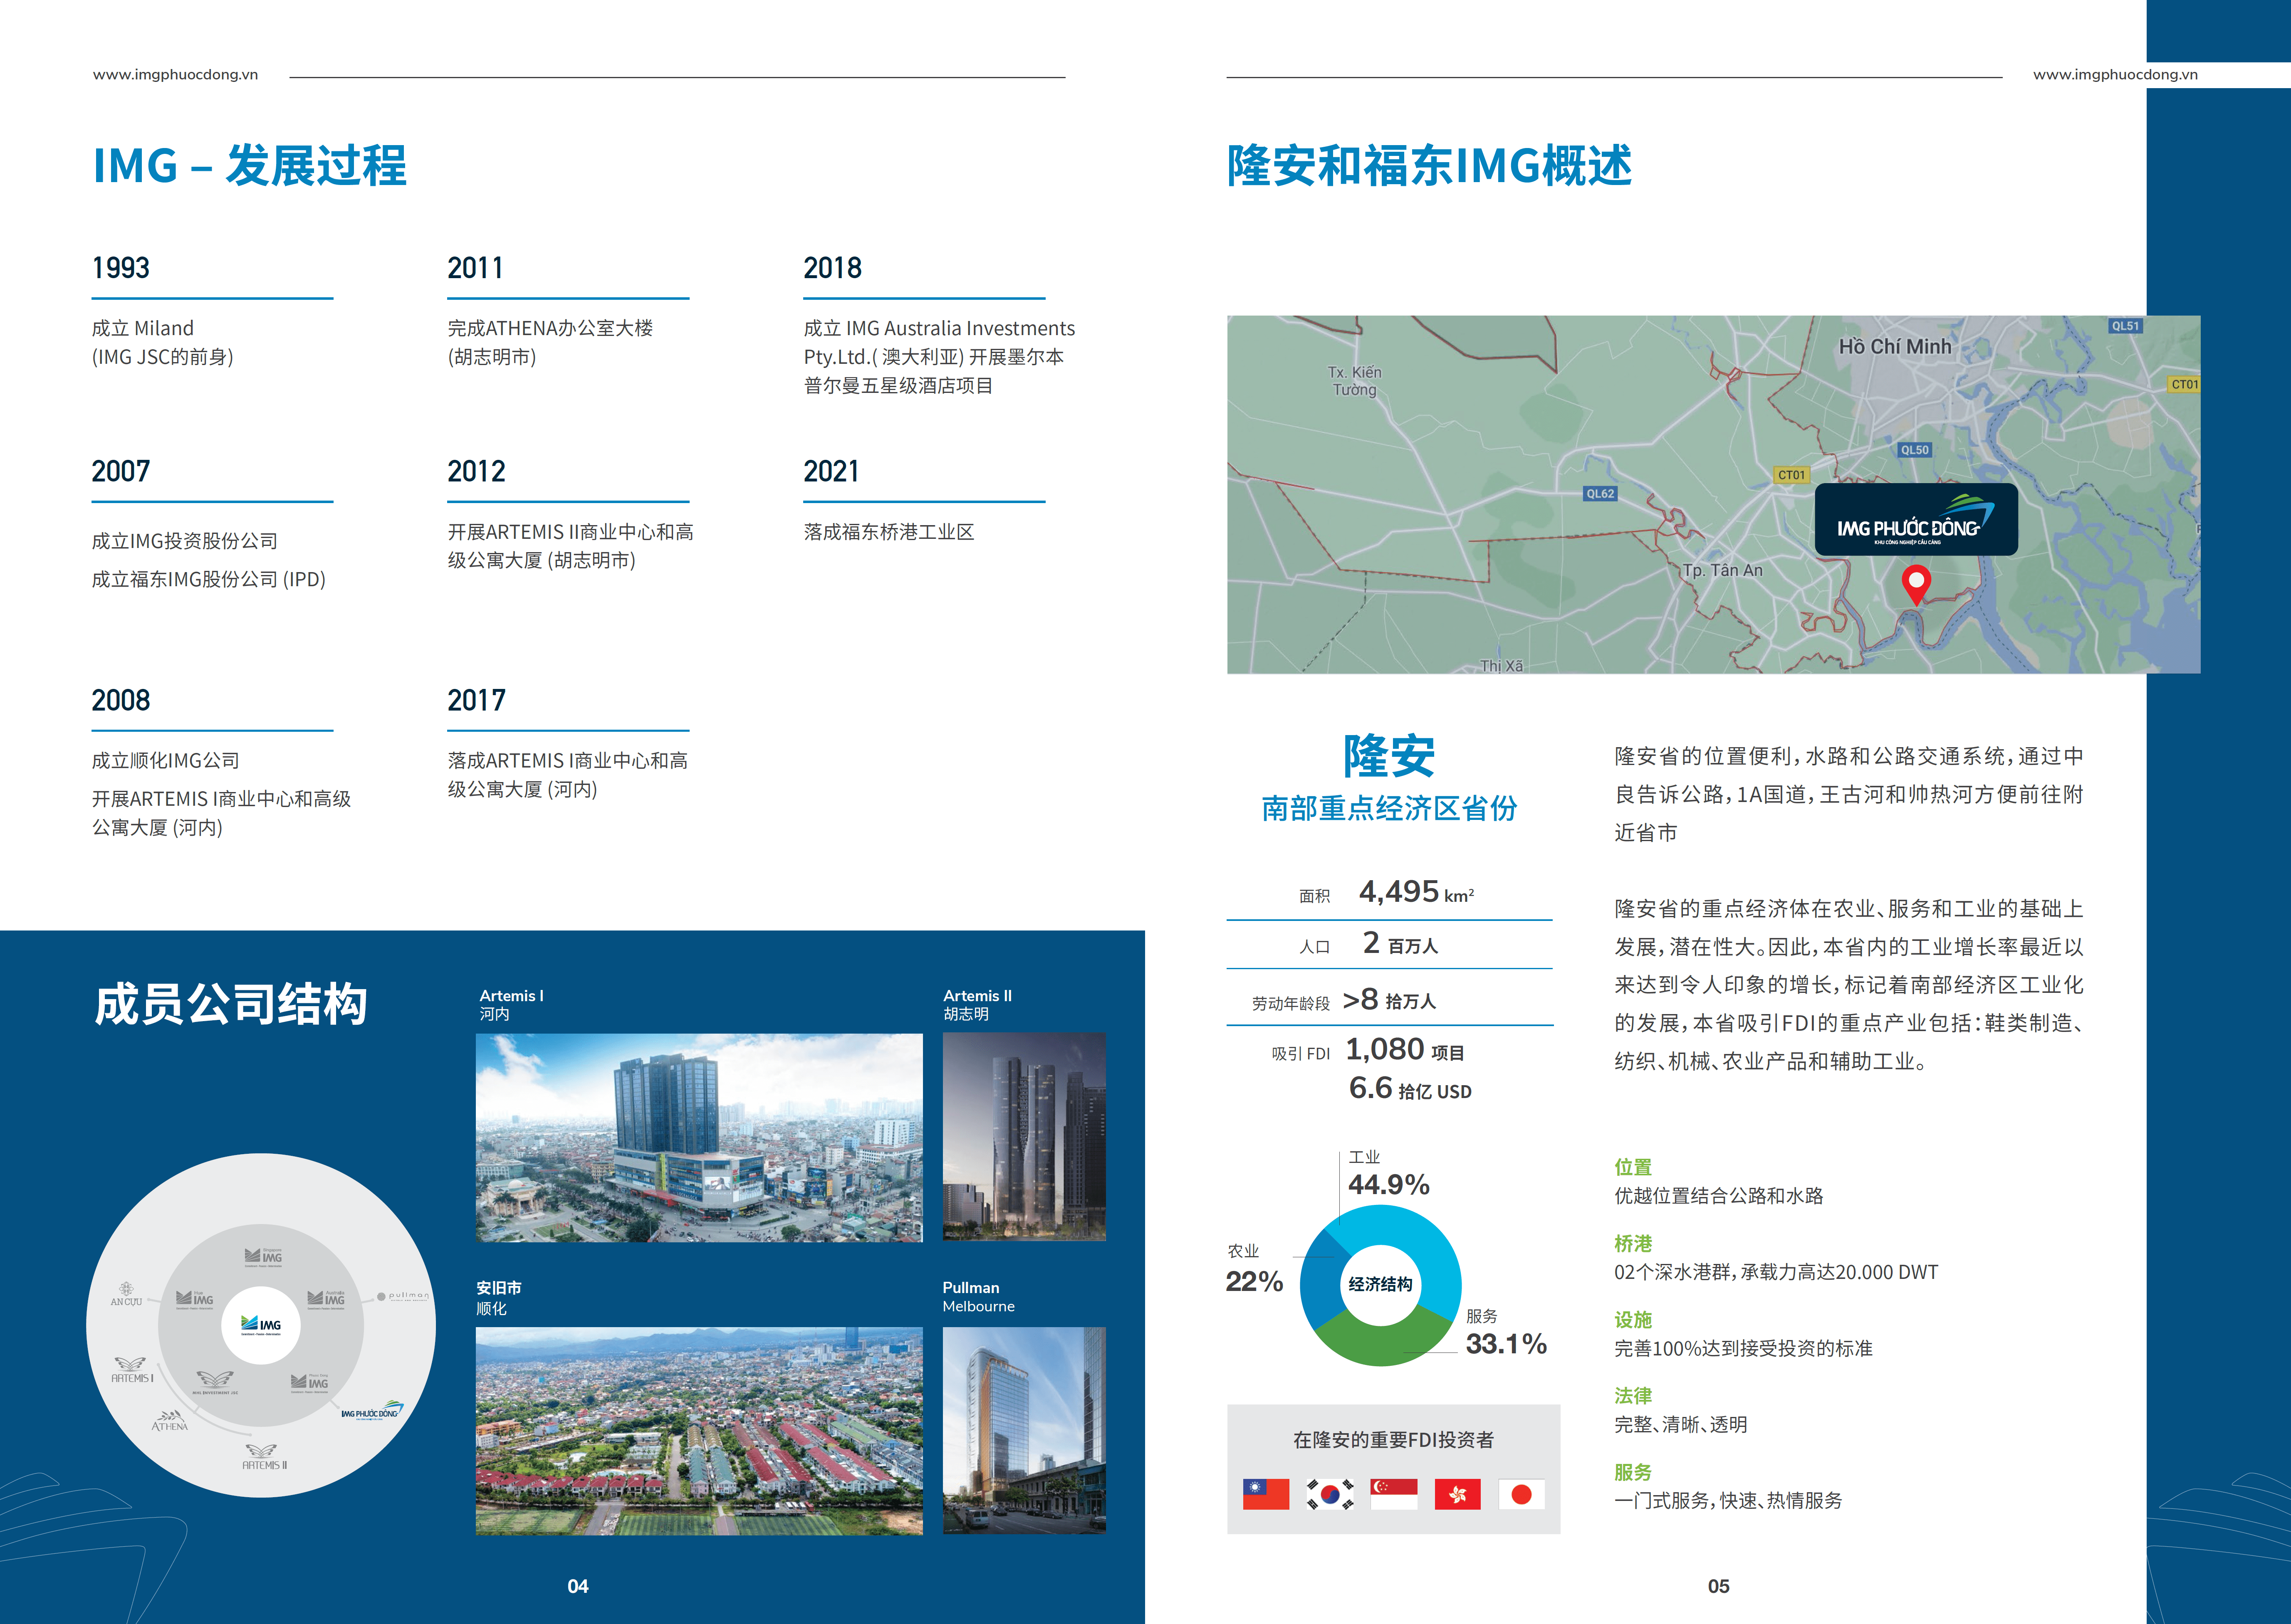Click the 33.1% services percentage

click(x=1506, y=1344)
